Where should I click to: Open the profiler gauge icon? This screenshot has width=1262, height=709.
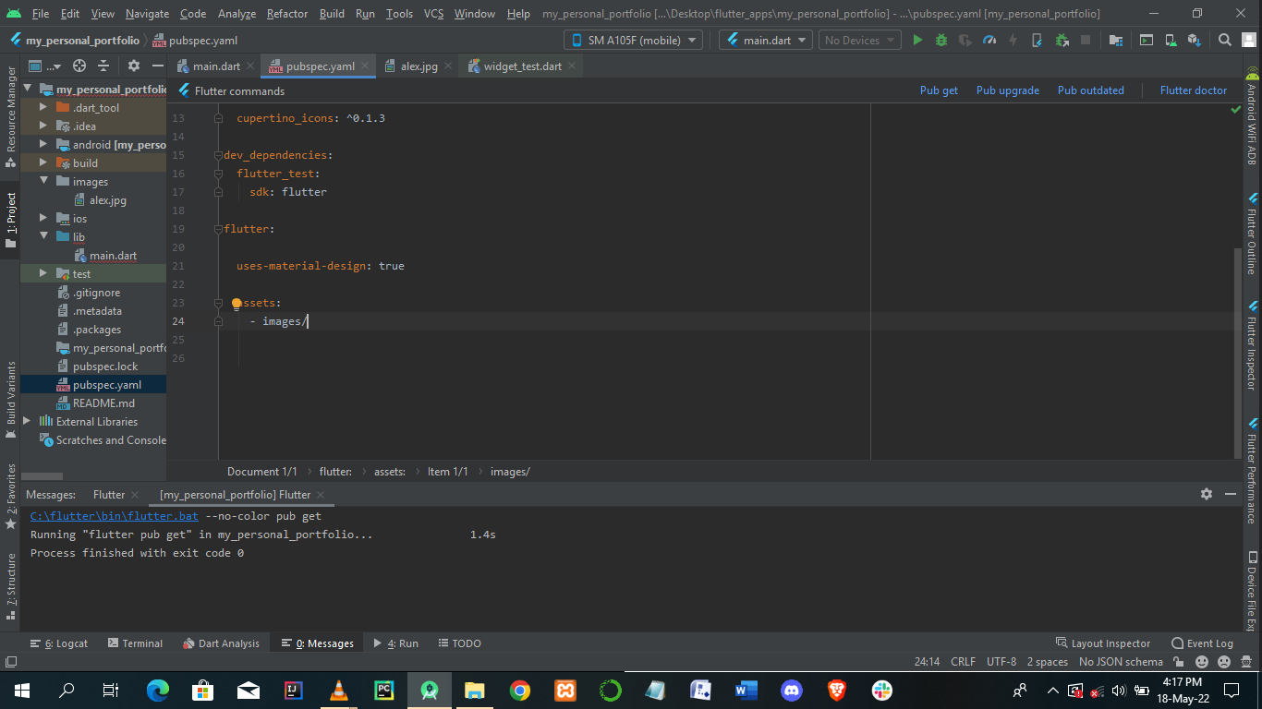[989, 41]
